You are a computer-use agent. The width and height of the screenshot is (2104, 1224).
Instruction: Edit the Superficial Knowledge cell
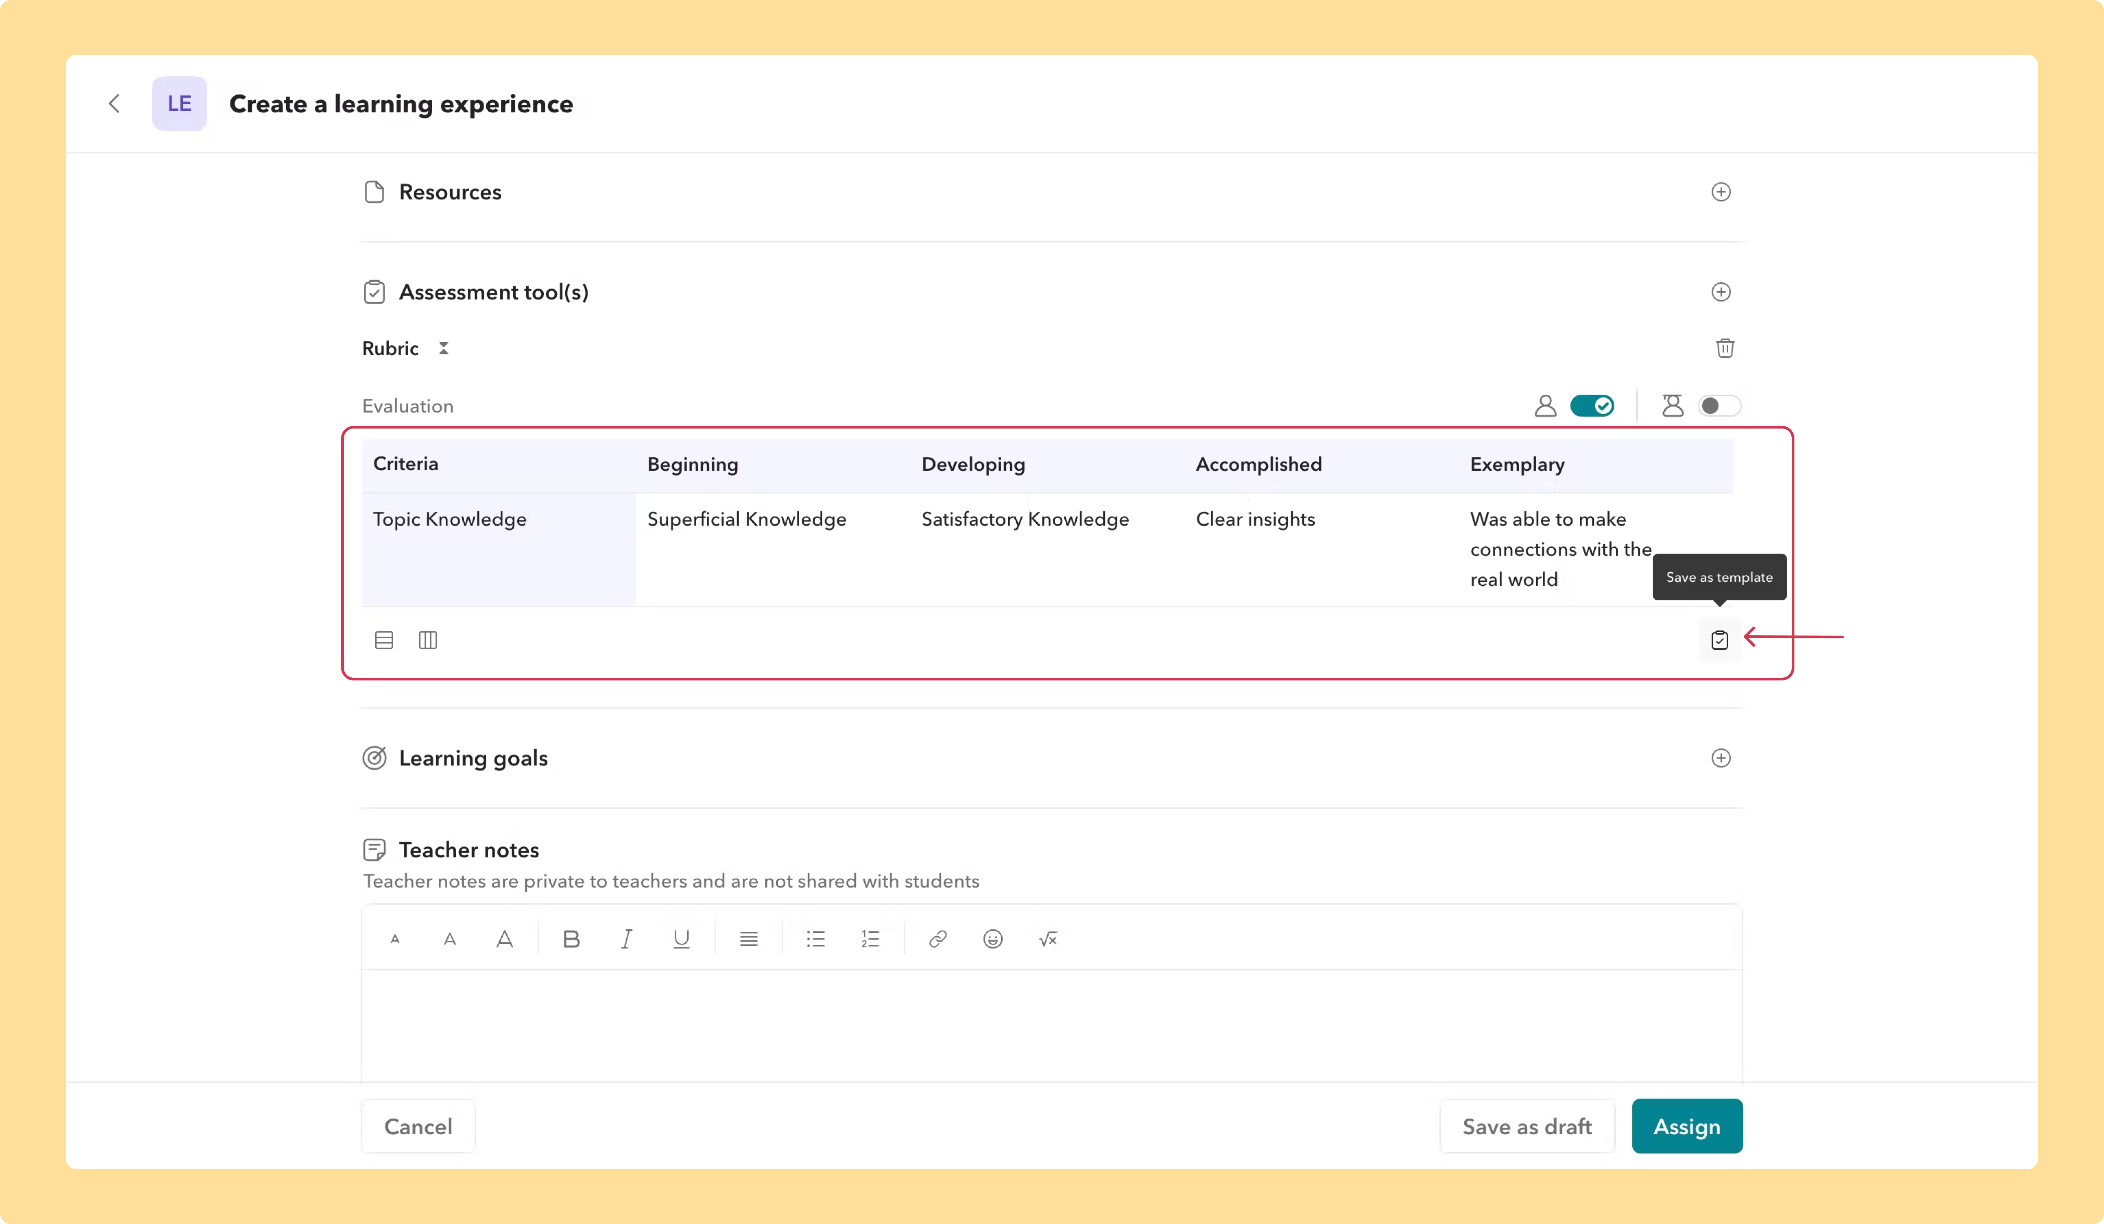point(773,549)
